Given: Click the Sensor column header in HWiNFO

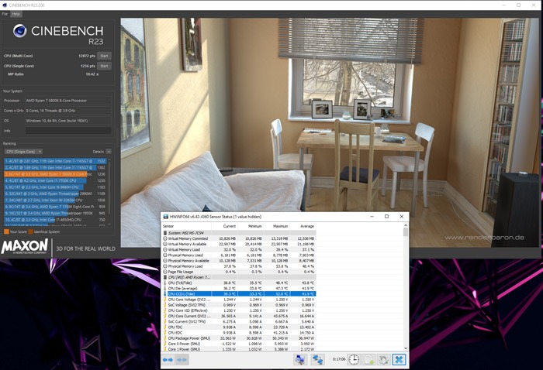Looking at the screenshot, I should pos(187,226).
